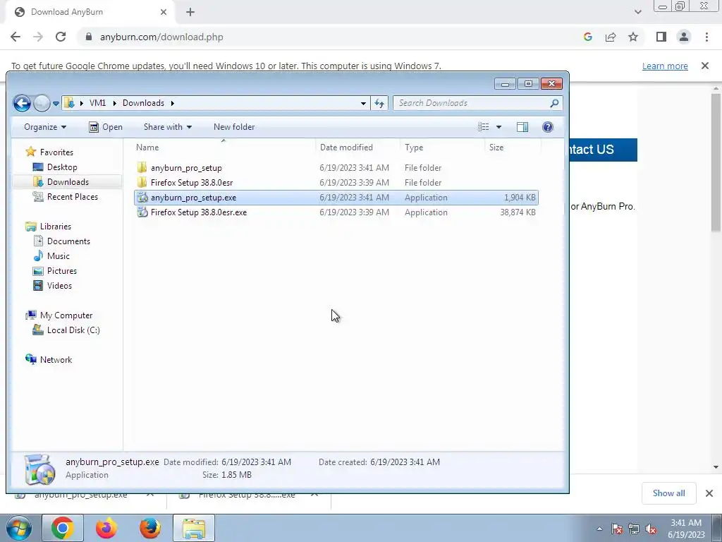Open Windows Explorer from the taskbar
722x542 pixels.
tap(194, 528)
